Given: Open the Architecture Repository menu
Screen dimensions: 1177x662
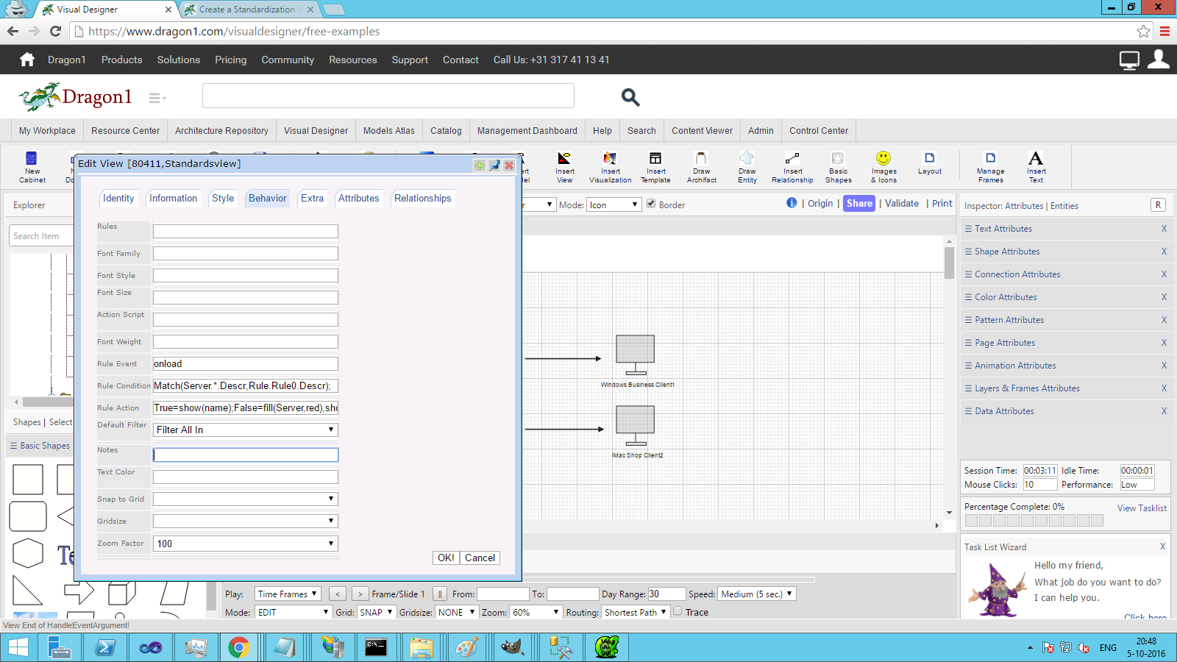Looking at the screenshot, I should click(x=221, y=130).
